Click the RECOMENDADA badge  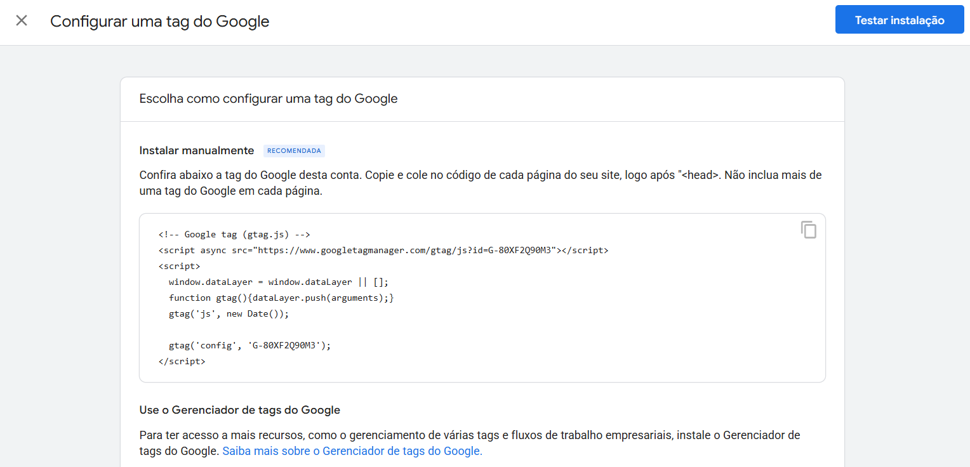point(294,151)
